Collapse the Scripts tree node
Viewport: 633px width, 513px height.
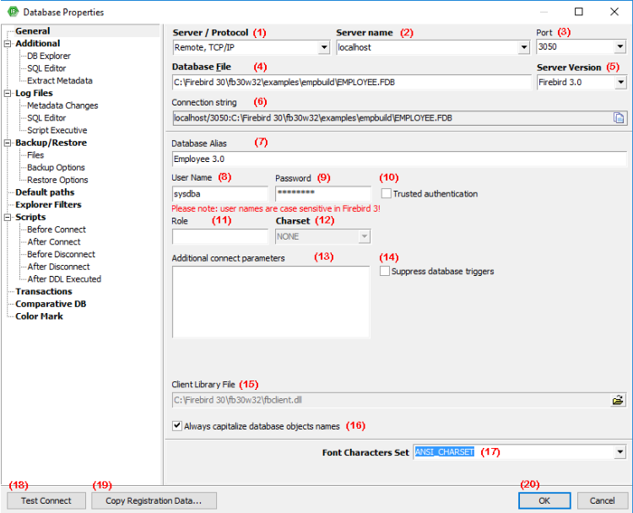[x=8, y=217]
